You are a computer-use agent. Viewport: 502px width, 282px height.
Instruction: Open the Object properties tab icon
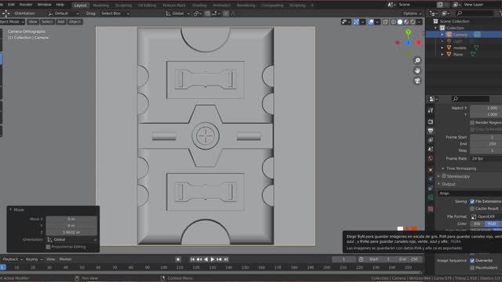coord(431,169)
